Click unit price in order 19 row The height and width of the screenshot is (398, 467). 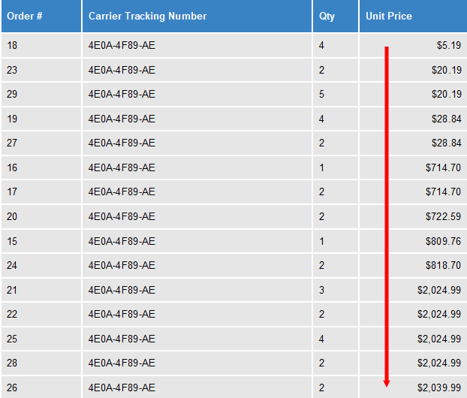[x=447, y=119]
